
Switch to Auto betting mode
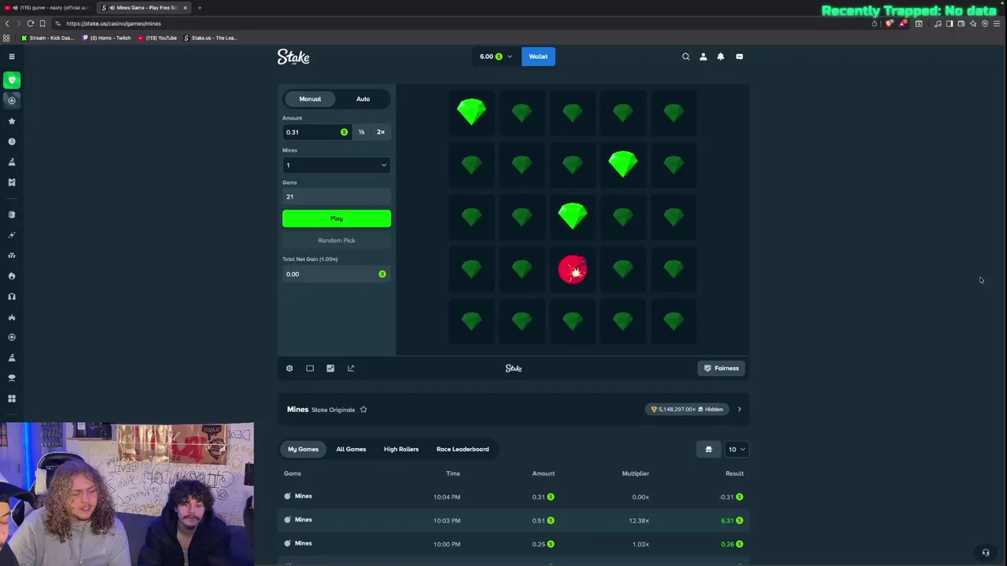pyautogui.click(x=363, y=99)
